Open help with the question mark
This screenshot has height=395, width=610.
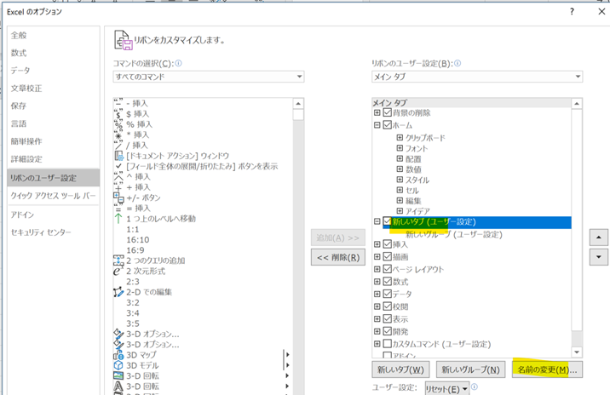point(572,12)
